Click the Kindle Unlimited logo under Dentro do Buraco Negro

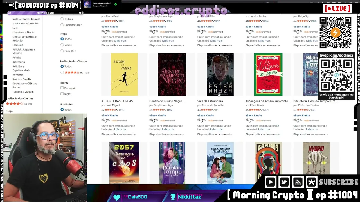tap(167, 121)
